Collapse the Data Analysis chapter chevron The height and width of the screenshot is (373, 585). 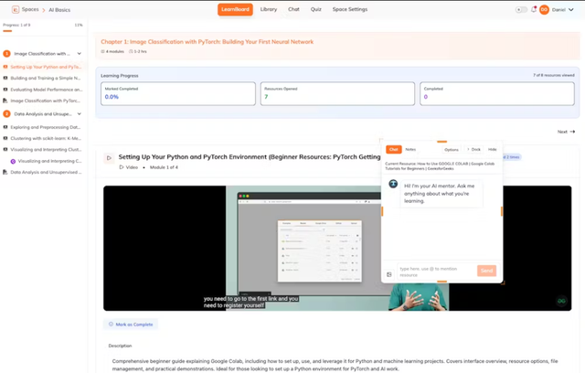(x=80, y=113)
